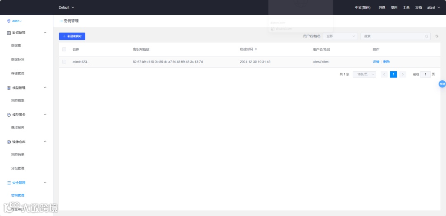Open the 用户名/姓名 filter dropdown showing 全部
Viewport: 446px width, 216px height.
point(340,36)
